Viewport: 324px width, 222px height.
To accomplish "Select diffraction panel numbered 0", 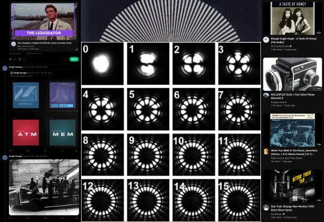I will click(x=103, y=63).
